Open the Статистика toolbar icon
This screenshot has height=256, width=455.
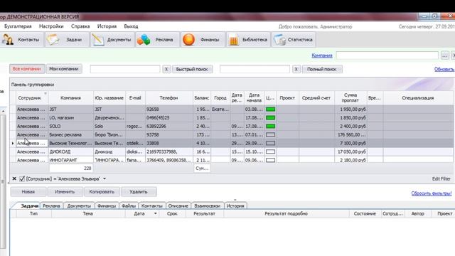point(279,40)
